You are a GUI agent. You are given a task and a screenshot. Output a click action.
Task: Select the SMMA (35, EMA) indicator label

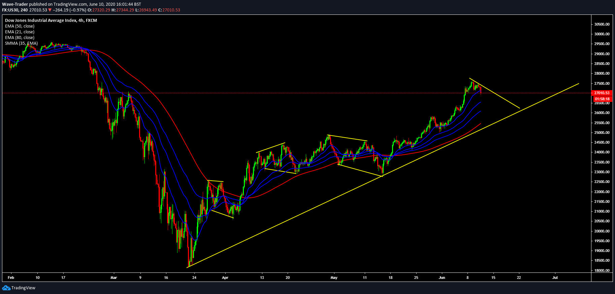click(21, 43)
